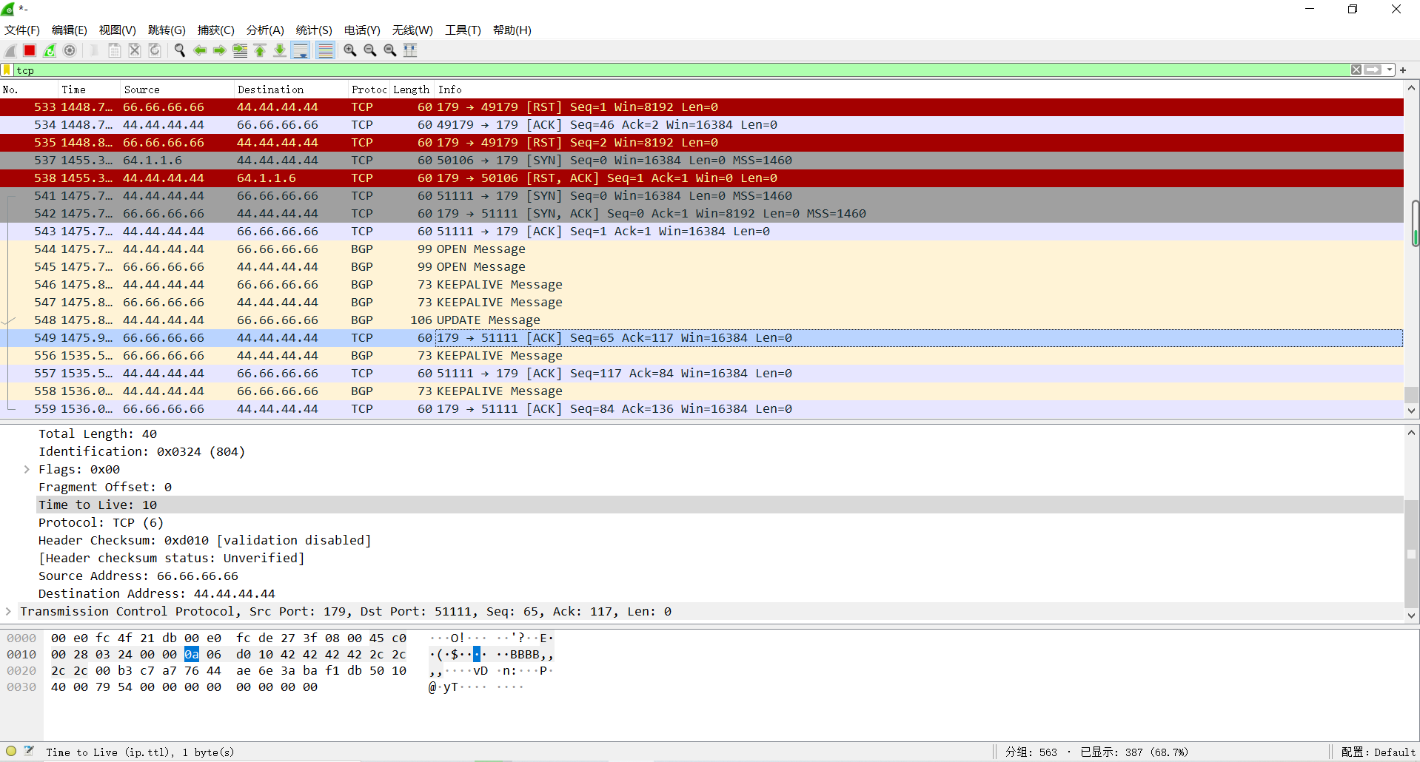Expand the Flags: 0x00 field

point(27,470)
